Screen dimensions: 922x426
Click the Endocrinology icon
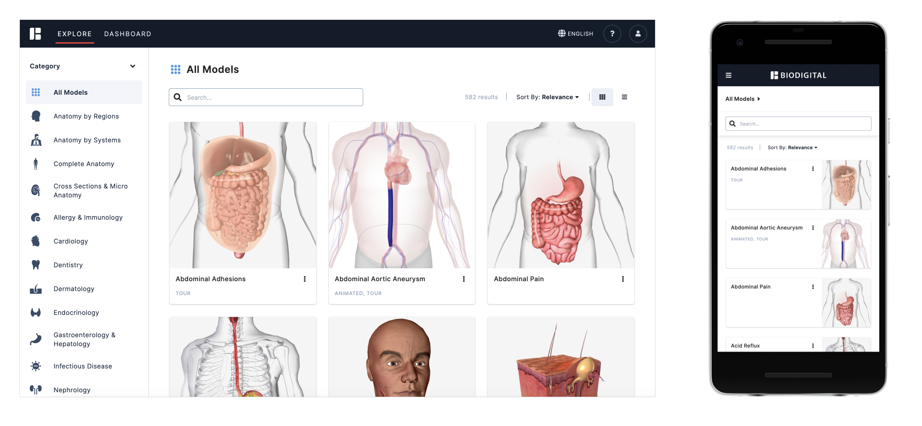(x=36, y=312)
